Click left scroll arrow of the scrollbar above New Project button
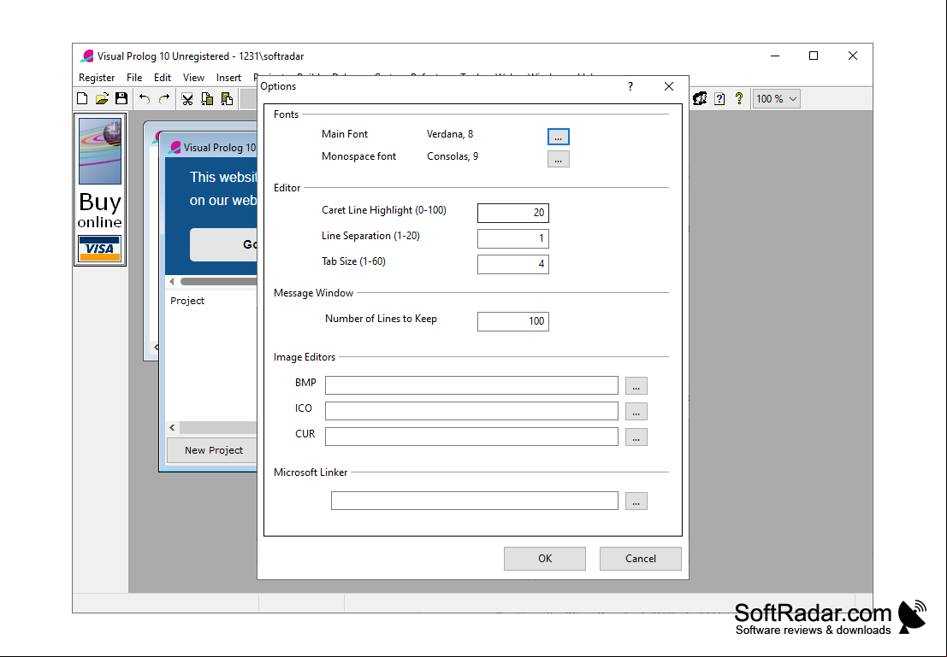 coord(172,428)
